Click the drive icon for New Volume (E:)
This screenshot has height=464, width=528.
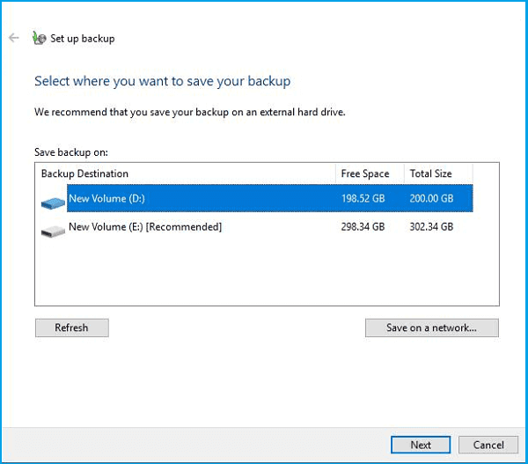point(54,229)
